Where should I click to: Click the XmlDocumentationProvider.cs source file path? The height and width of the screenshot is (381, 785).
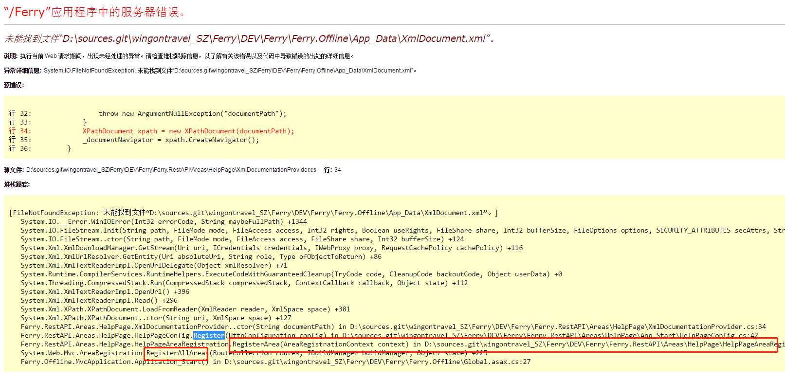tap(171, 170)
